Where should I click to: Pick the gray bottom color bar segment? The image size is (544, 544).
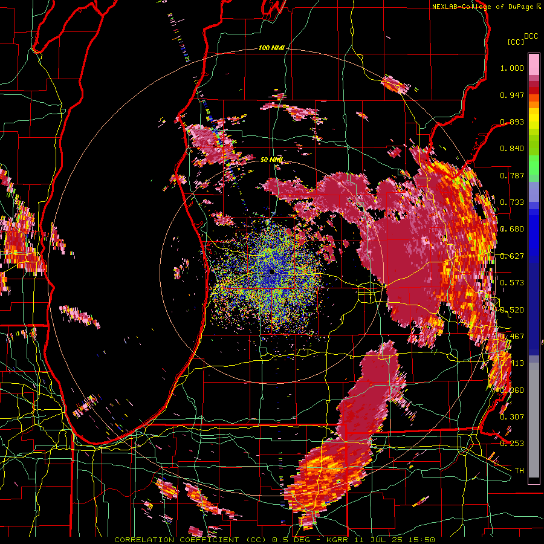pos(534,421)
